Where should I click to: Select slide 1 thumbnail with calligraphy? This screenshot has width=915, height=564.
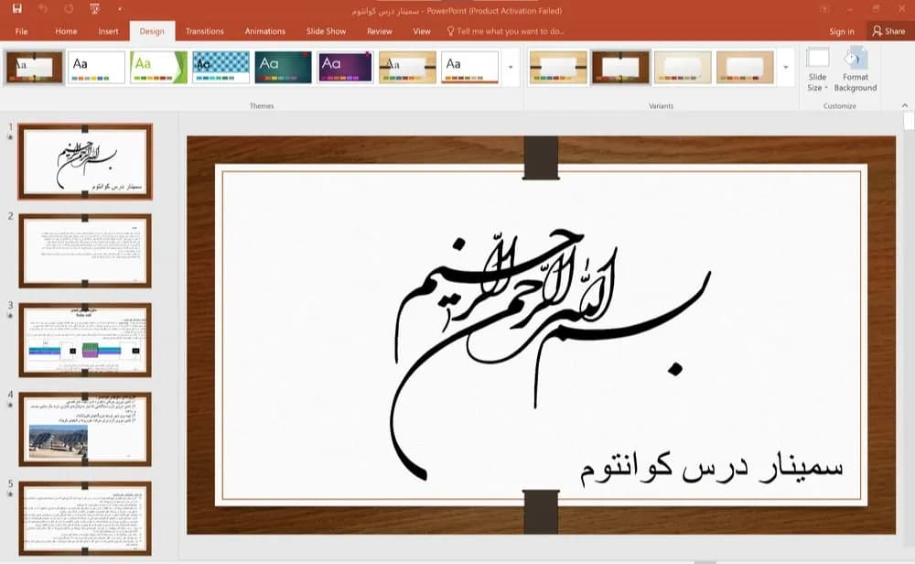pyautogui.click(x=85, y=162)
